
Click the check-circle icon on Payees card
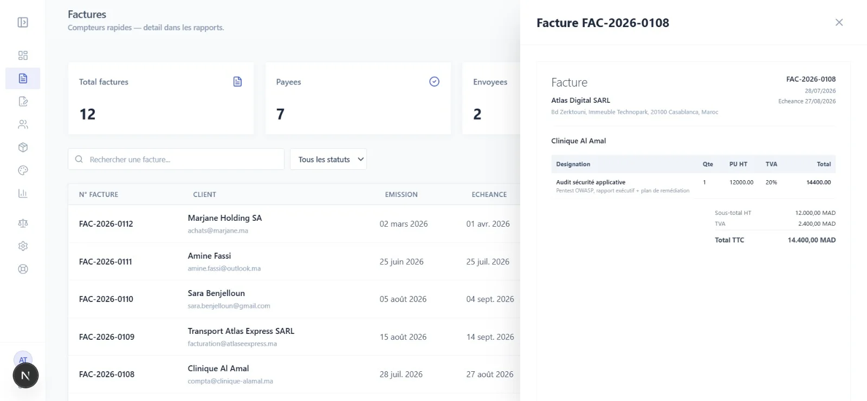[434, 82]
